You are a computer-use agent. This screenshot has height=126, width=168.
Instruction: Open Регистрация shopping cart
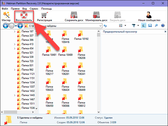[44, 16]
